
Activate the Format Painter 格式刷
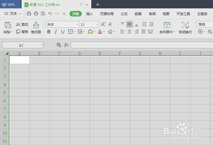(x=36, y=28)
